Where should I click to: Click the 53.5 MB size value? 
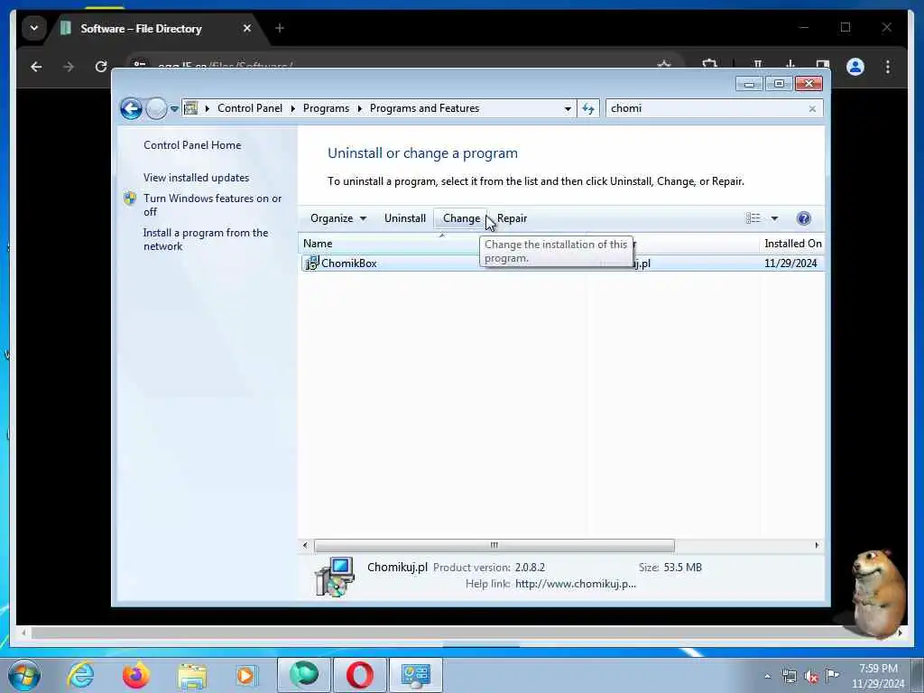(682, 568)
